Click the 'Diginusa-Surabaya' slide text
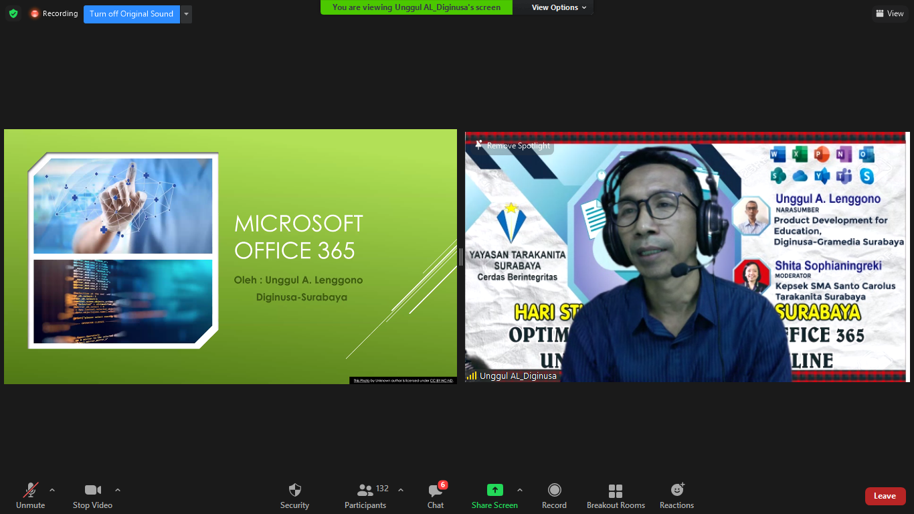The height and width of the screenshot is (514, 914). coord(302,297)
